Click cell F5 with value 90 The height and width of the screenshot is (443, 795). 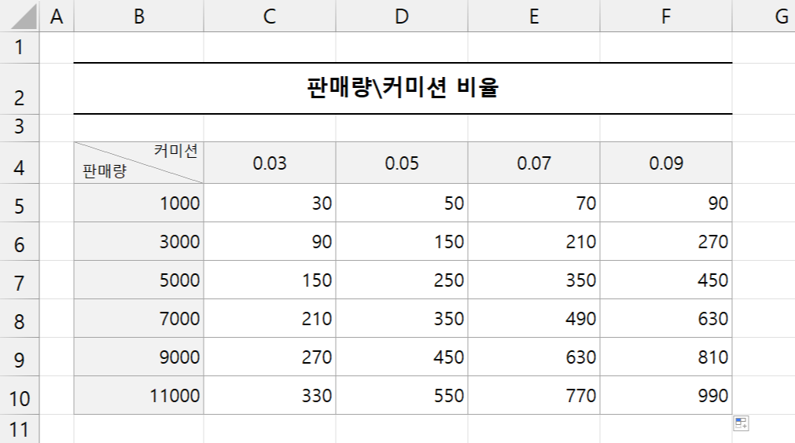[x=666, y=203]
